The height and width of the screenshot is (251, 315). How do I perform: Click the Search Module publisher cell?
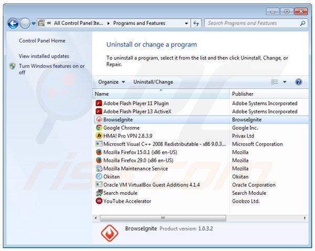[x=249, y=193]
